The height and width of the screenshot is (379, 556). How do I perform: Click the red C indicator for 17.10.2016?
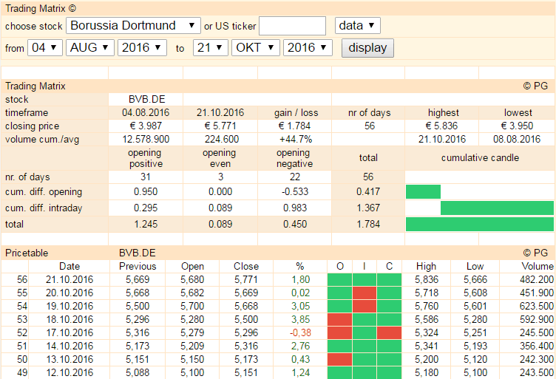point(390,332)
